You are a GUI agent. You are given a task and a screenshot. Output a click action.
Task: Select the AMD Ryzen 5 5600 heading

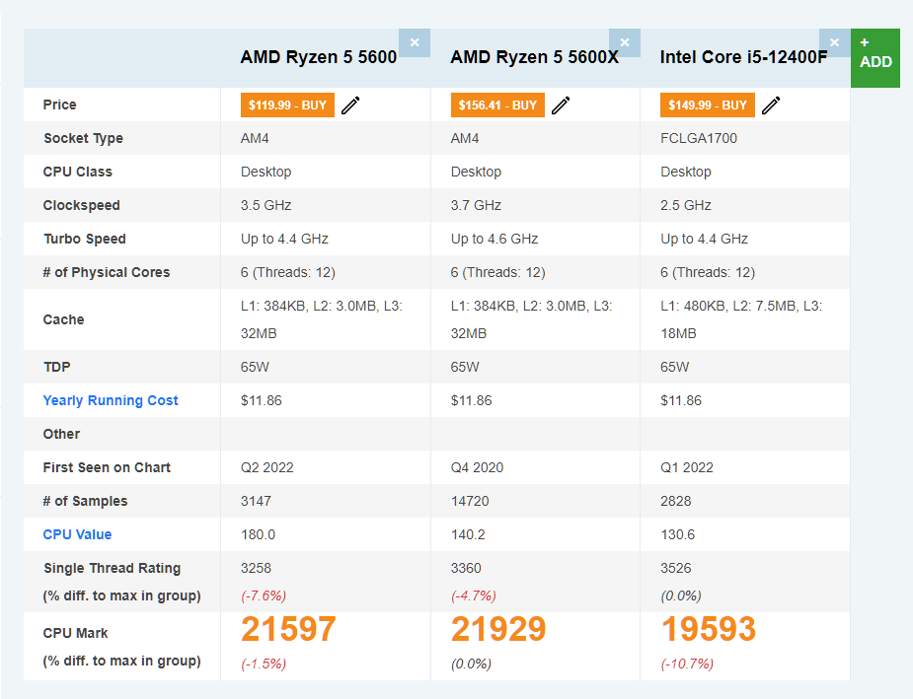tap(319, 57)
